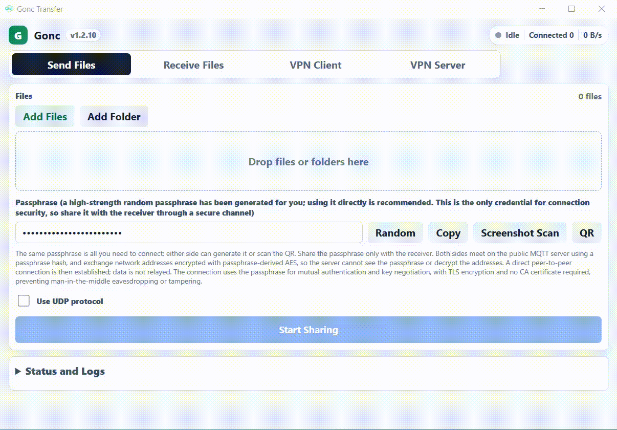Image resolution: width=617 pixels, height=430 pixels.
Task: Click the v1.2.10 version badge
Action: point(83,35)
